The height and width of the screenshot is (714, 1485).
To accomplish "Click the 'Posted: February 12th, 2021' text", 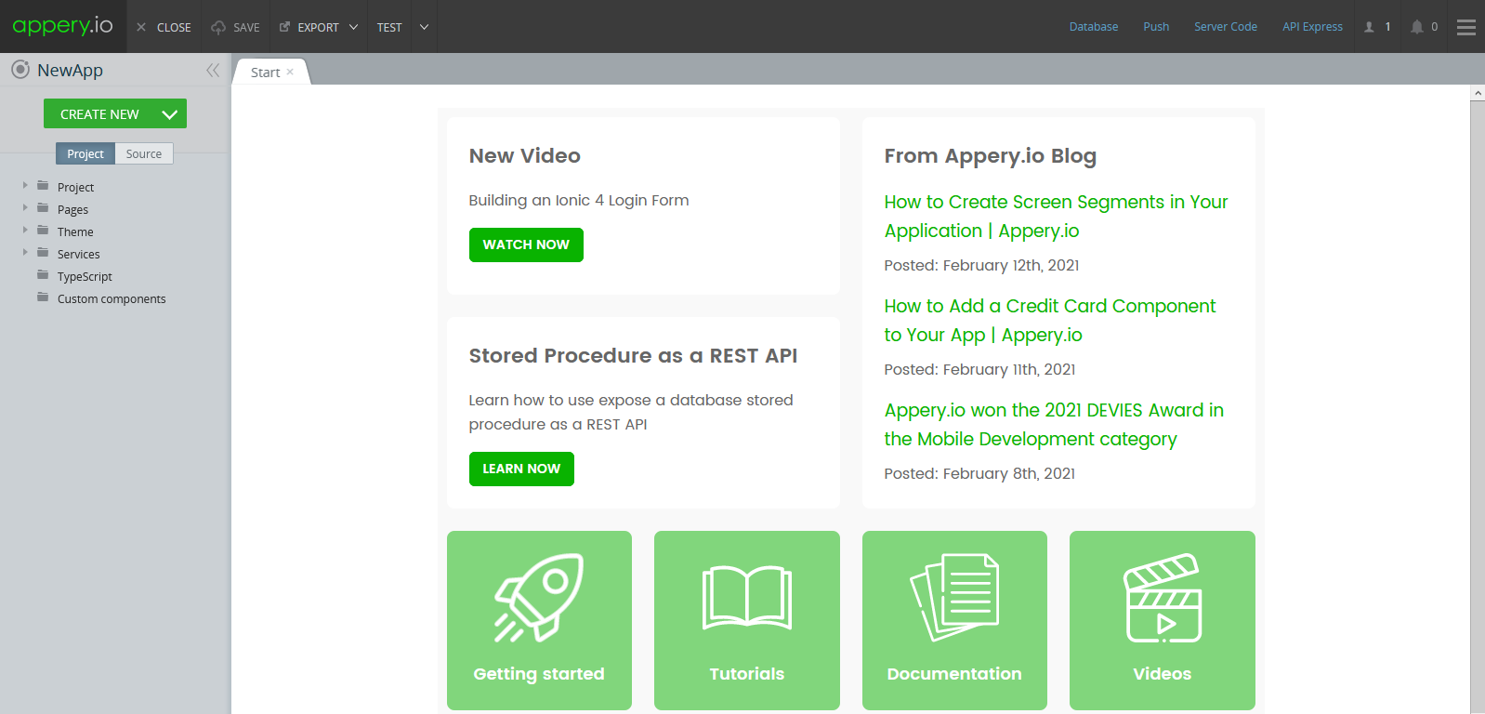I will click(981, 265).
